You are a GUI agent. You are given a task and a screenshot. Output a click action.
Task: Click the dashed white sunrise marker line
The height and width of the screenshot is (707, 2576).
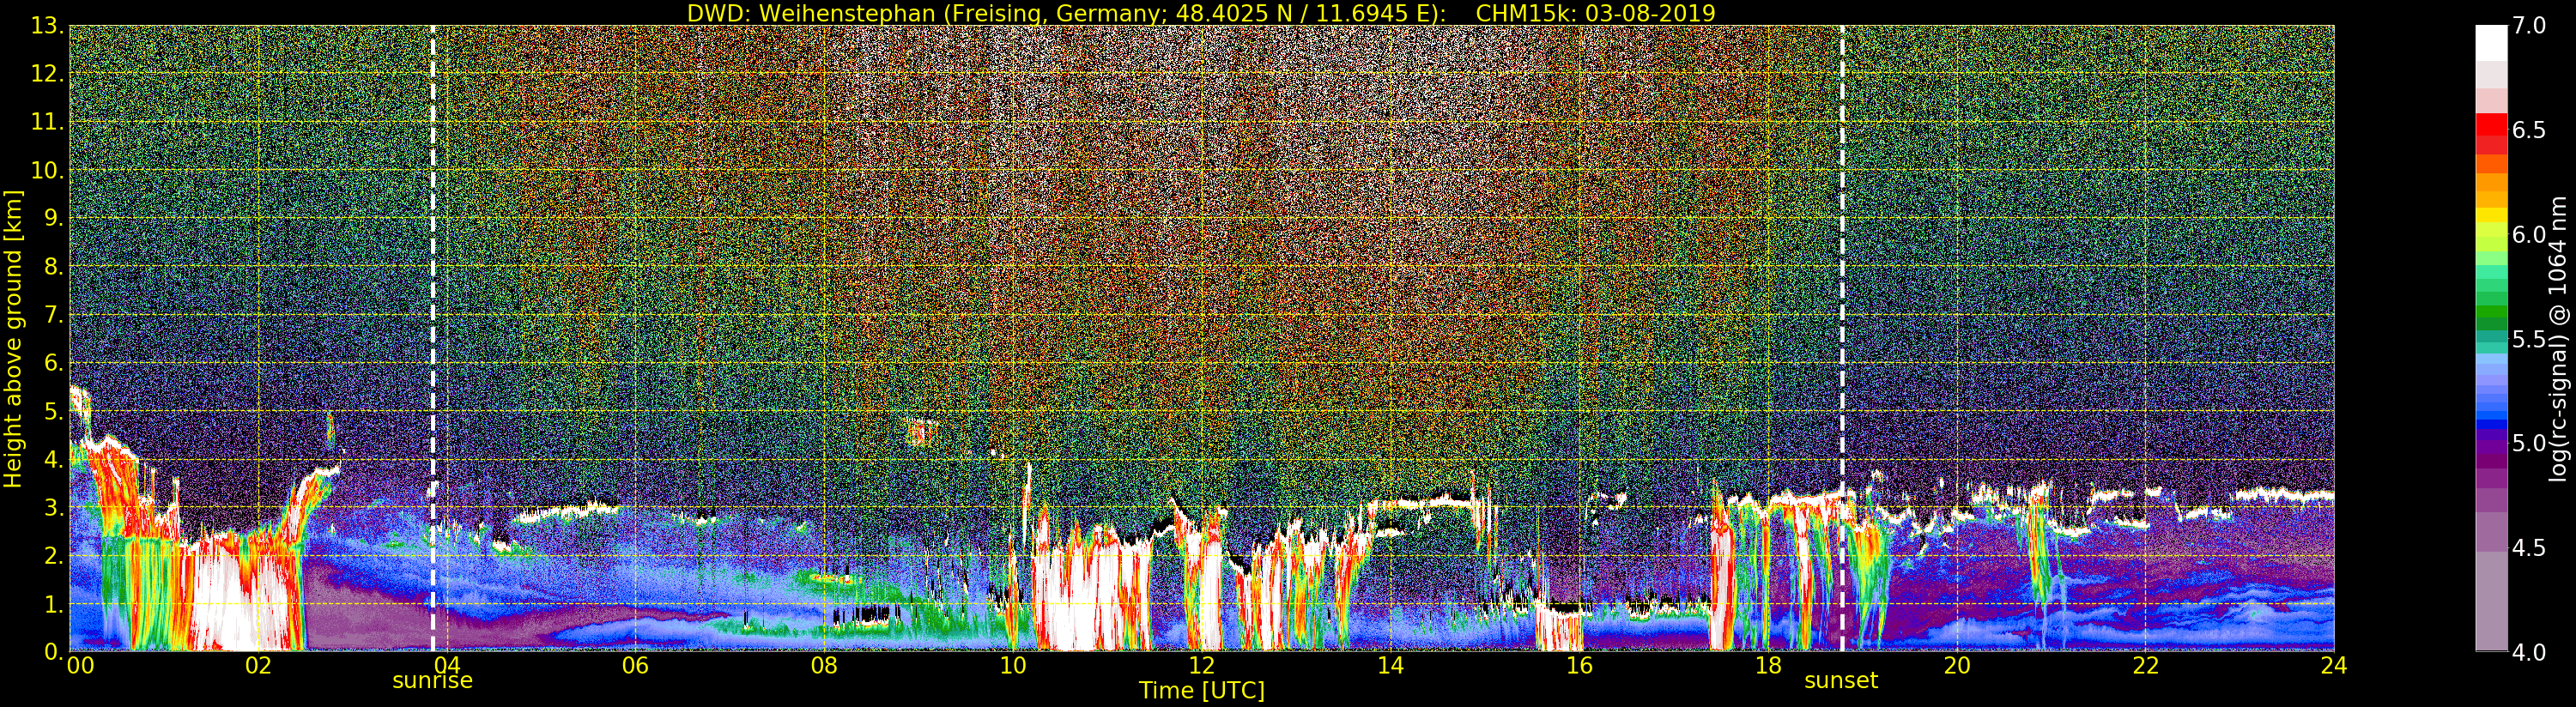pyautogui.click(x=433, y=338)
